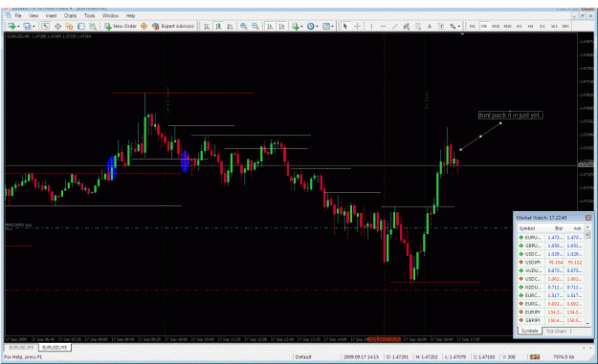Viewport: 598px width, 364px height.
Task: Switch chart to W1 timeframe
Action: pos(554,26)
